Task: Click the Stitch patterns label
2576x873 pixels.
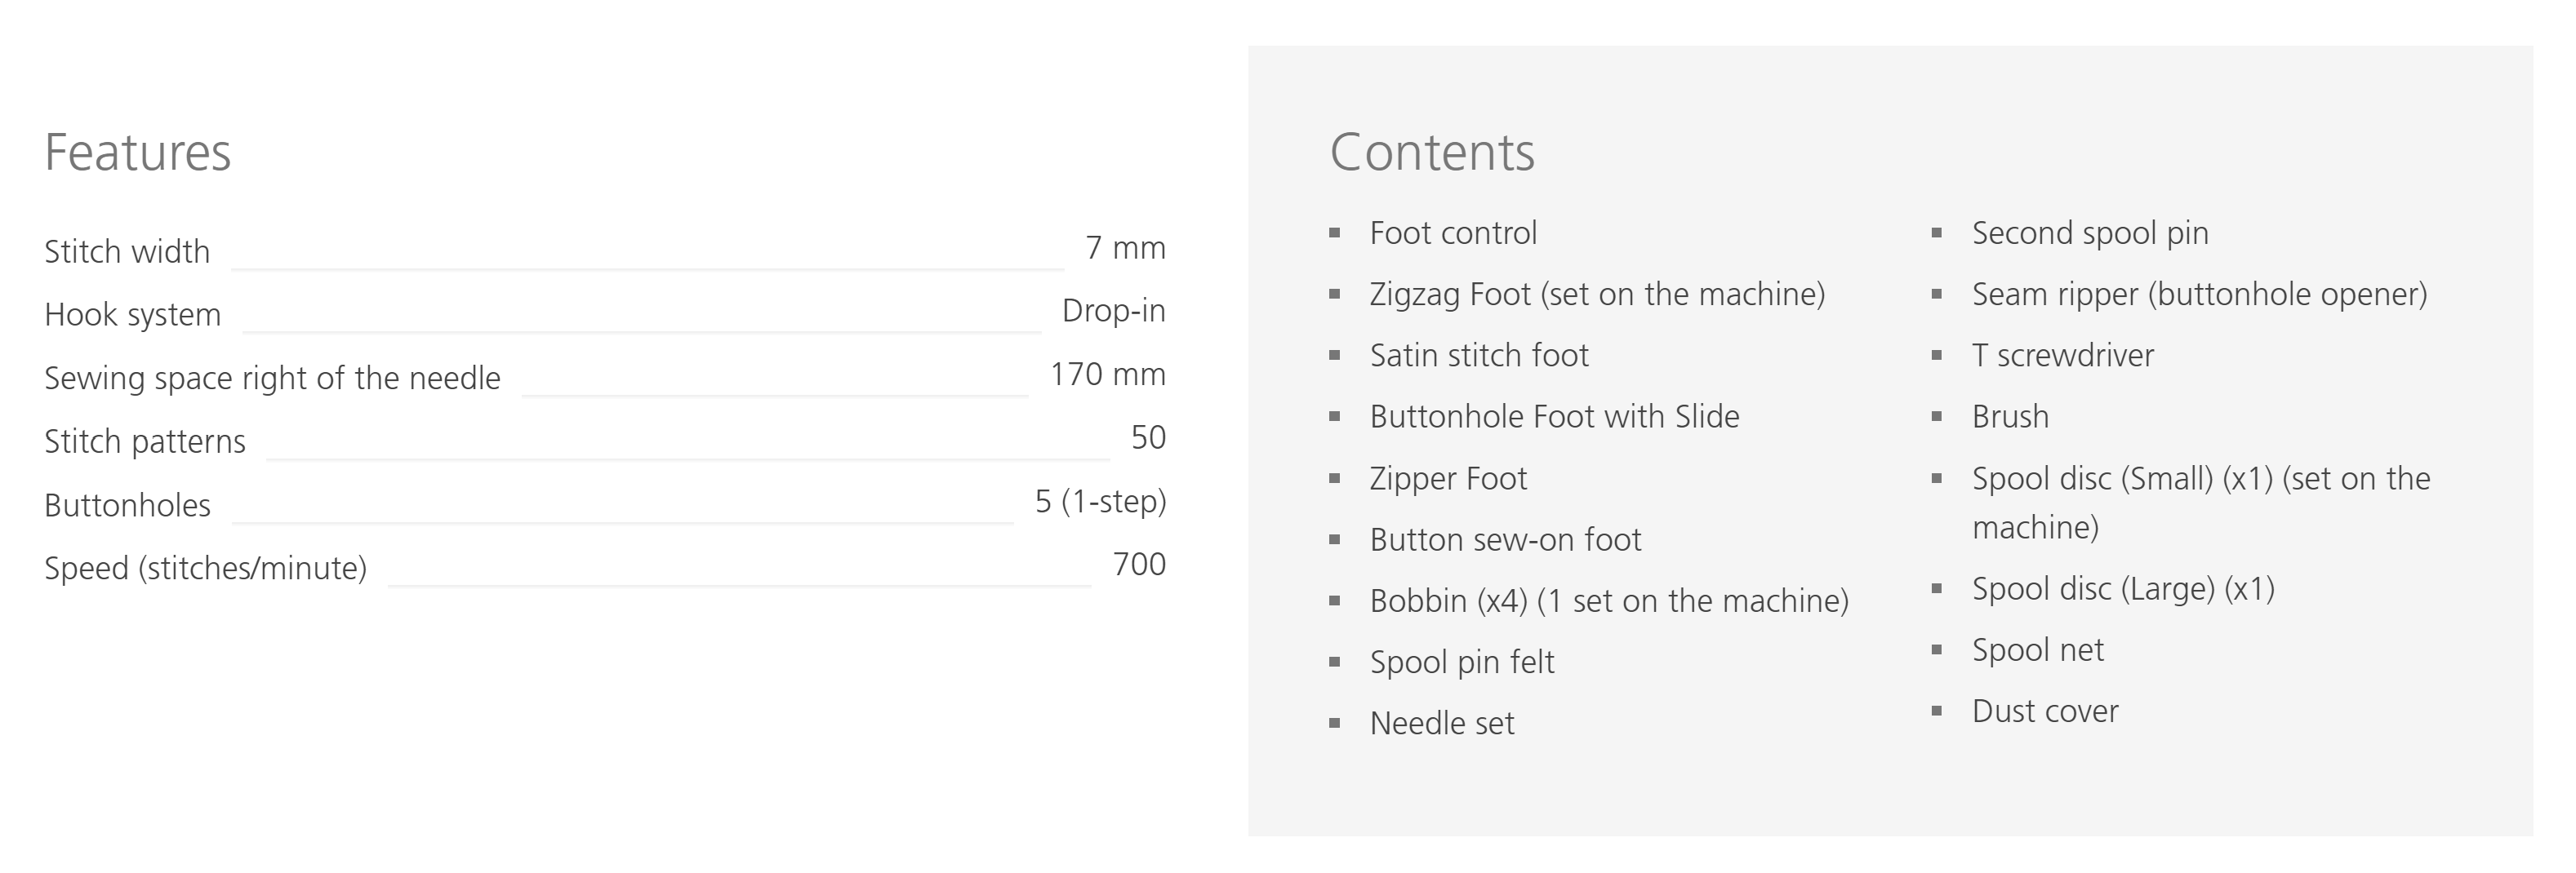Action: click(145, 441)
